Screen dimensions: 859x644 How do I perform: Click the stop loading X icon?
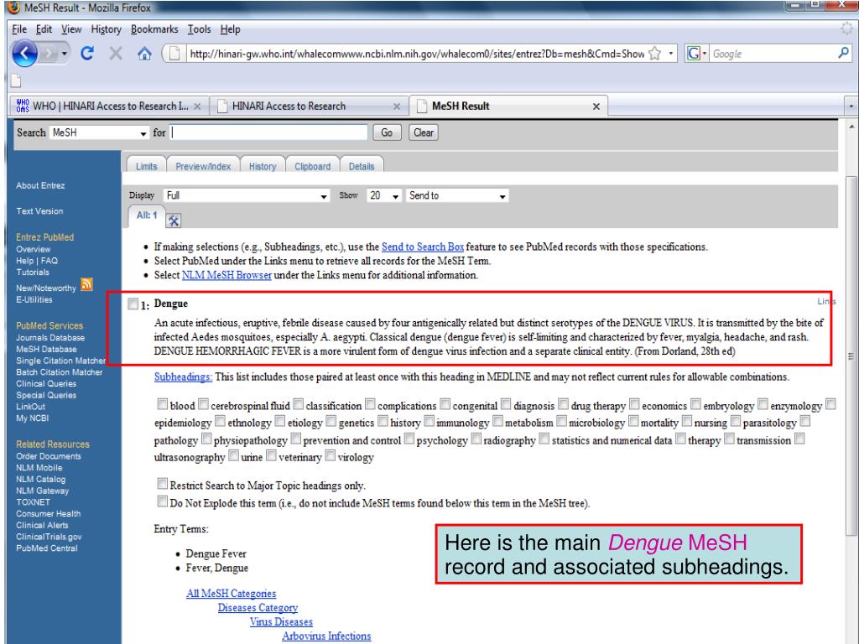click(116, 53)
